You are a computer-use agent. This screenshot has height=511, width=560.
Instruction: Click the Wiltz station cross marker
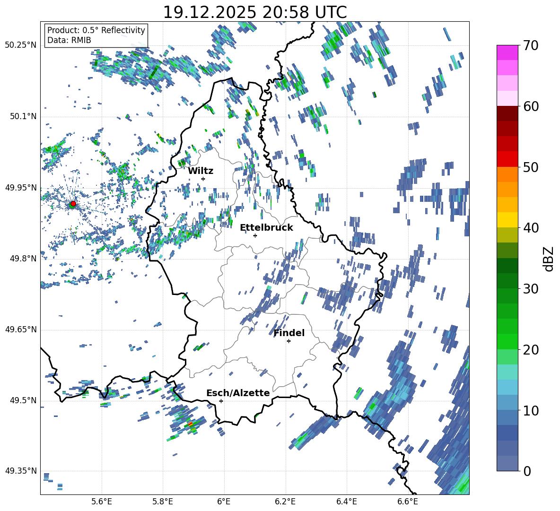point(203,179)
